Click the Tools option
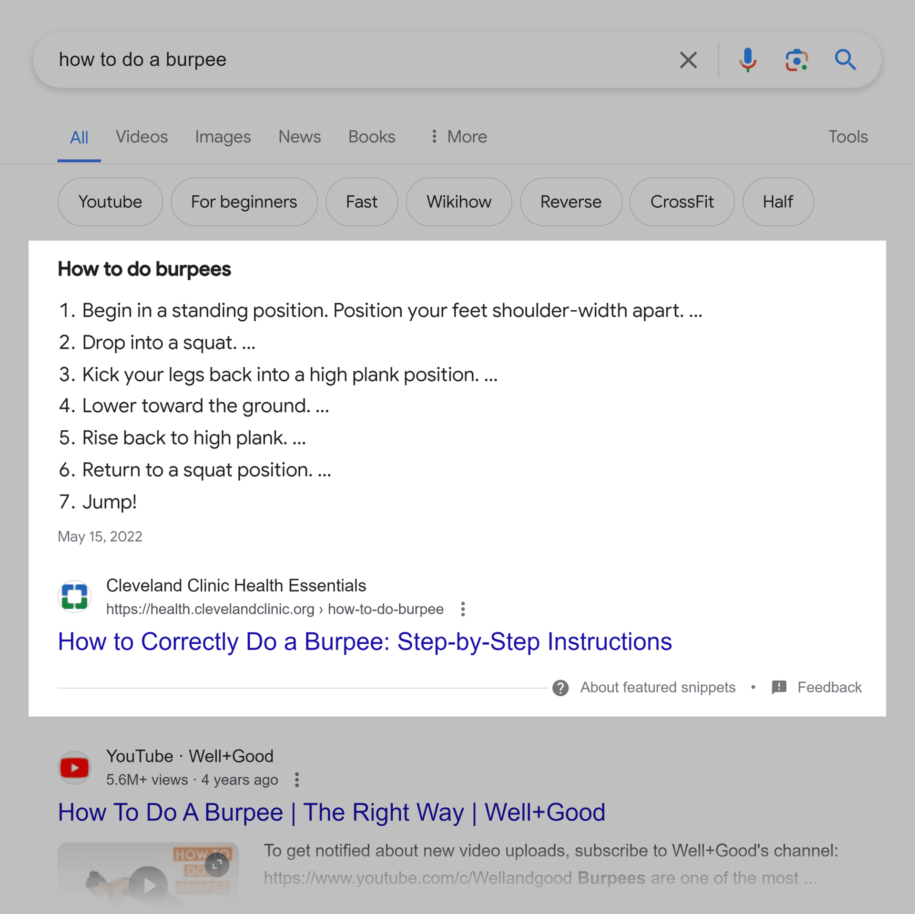This screenshot has height=914, width=915. (x=848, y=137)
